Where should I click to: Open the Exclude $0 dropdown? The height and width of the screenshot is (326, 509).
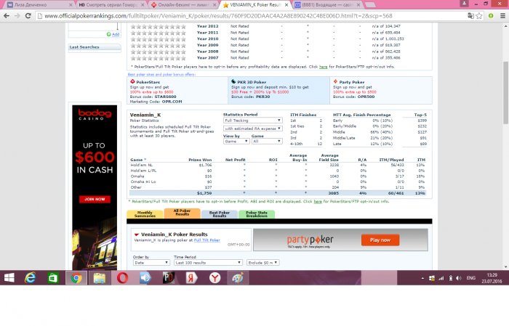tap(262, 263)
